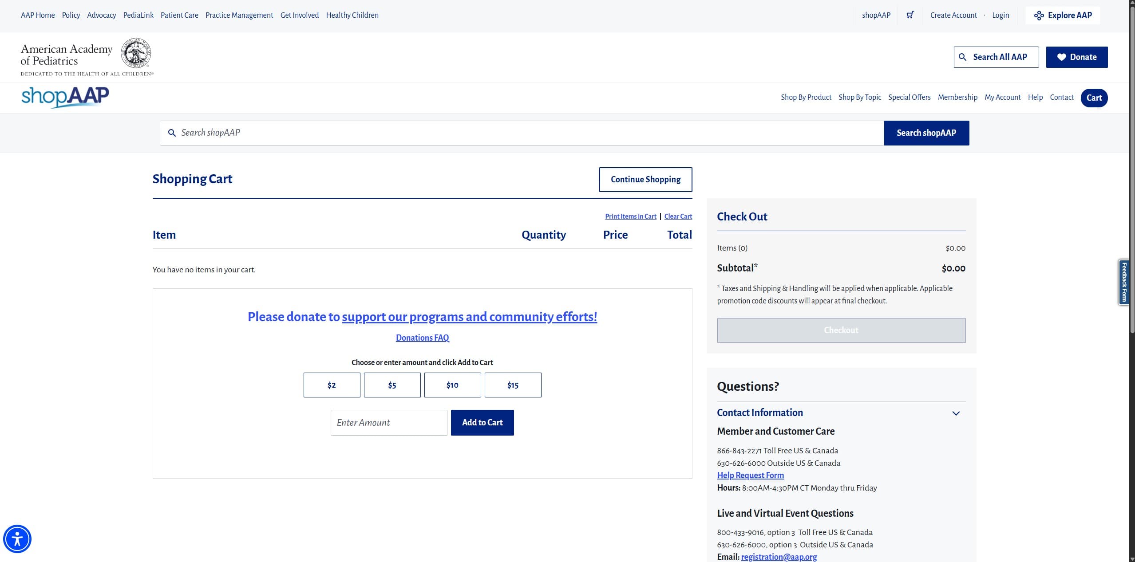
Task: Collapse the Contact Information section chevron
Action: pyautogui.click(x=956, y=413)
